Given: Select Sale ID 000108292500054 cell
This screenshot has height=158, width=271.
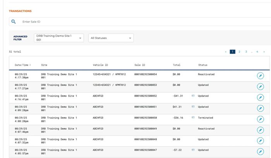Looking at the screenshot, I should point(146,74).
